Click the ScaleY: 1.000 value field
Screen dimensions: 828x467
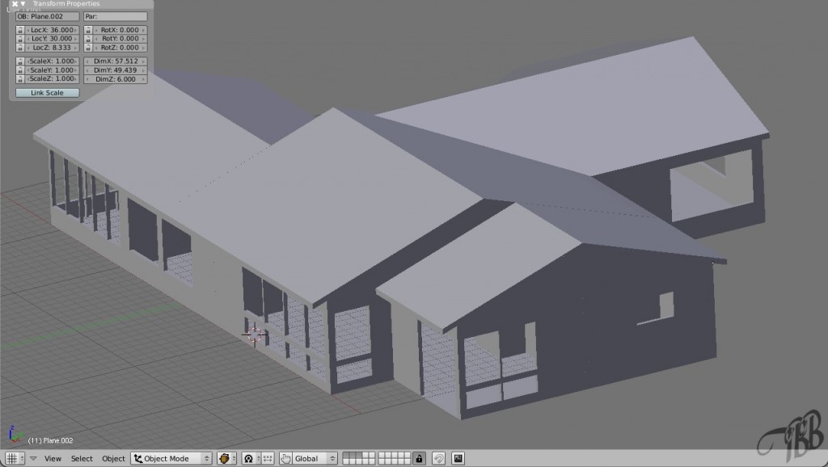(53, 69)
